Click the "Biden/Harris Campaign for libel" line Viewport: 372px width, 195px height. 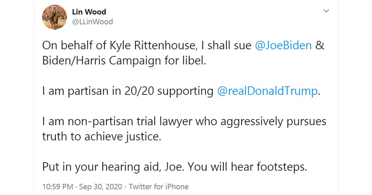point(124,61)
